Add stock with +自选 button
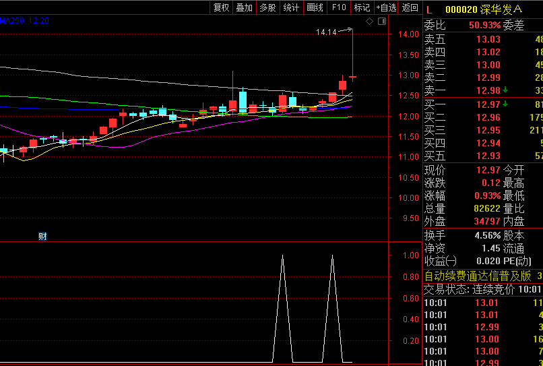The height and width of the screenshot is (366, 543). 386,7
